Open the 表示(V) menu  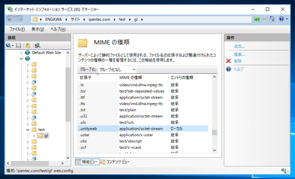tap(38, 29)
